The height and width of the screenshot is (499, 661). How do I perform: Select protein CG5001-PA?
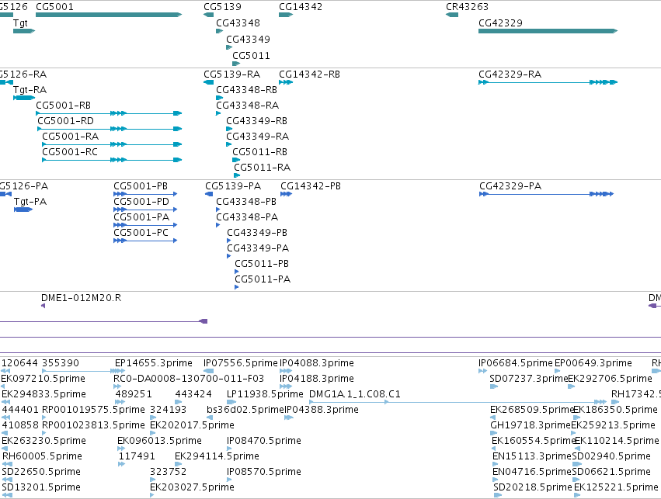[x=145, y=225]
